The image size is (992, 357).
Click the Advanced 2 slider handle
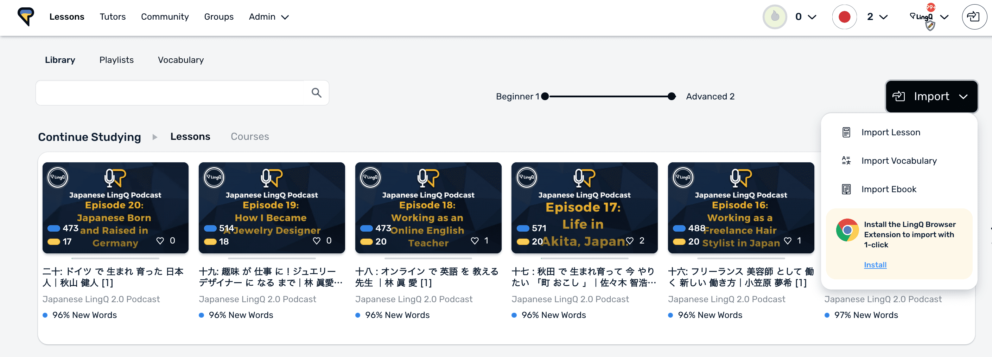pyautogui.click(x=671, y=97)
